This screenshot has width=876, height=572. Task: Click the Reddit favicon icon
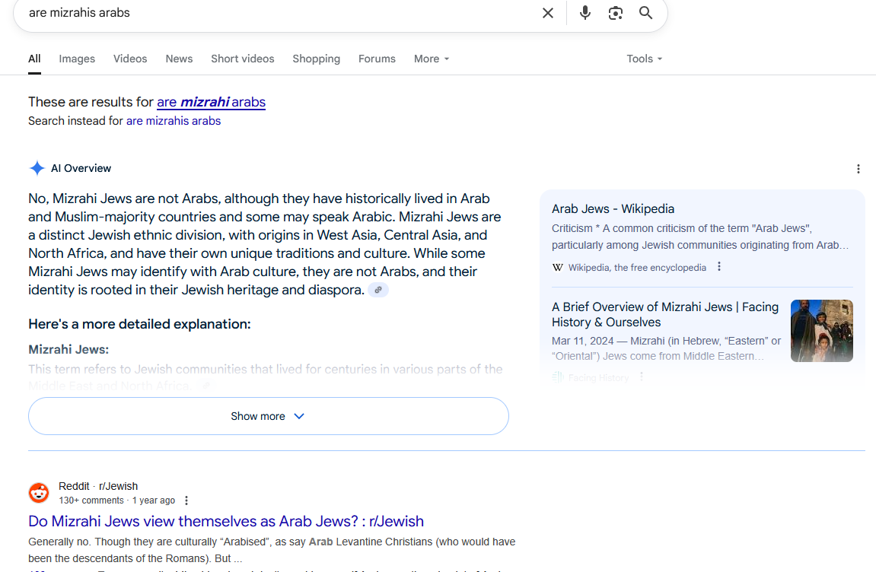[39, 493]
